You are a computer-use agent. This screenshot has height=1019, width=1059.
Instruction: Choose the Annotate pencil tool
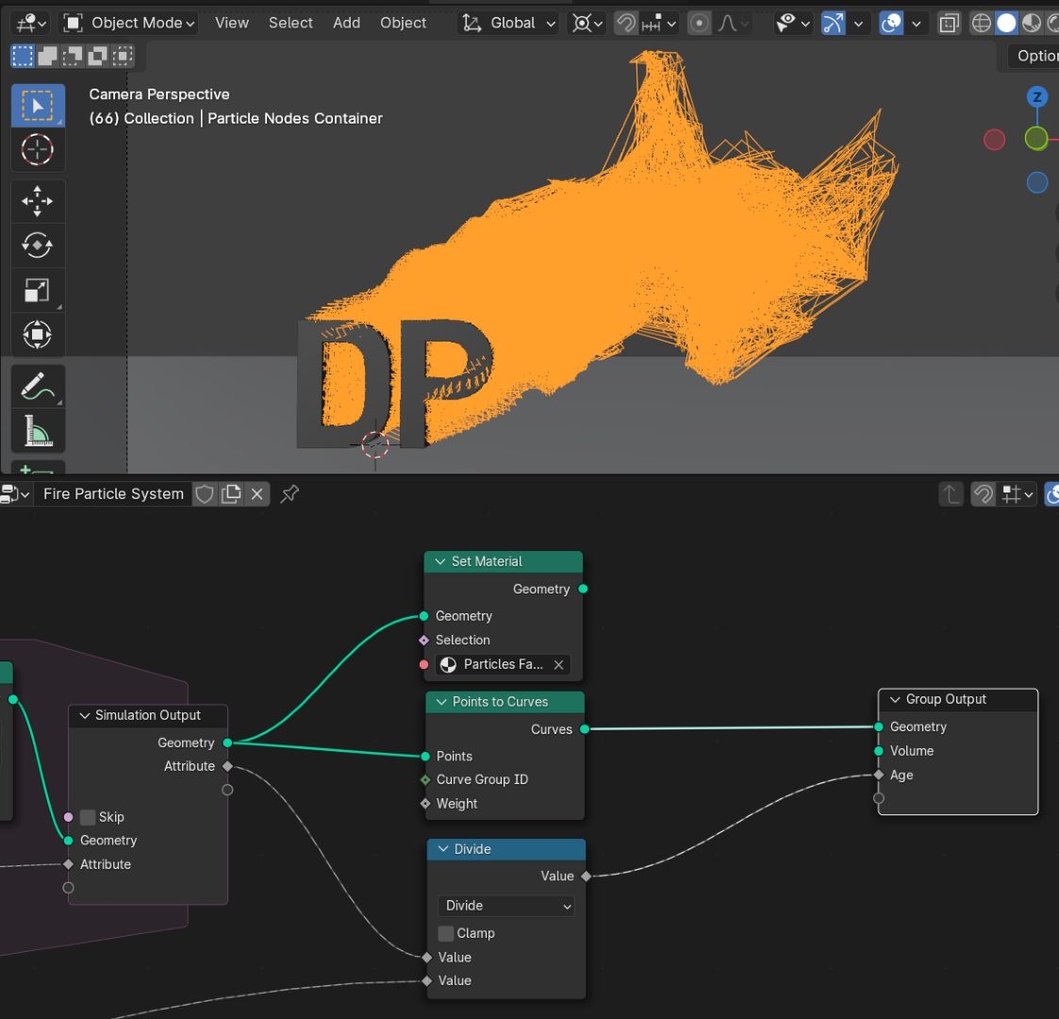(37, 386)
